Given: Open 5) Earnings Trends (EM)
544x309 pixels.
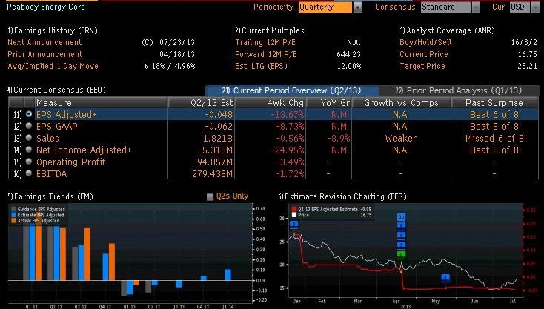Looking at the screenshot, I should [x=50, y=196].
